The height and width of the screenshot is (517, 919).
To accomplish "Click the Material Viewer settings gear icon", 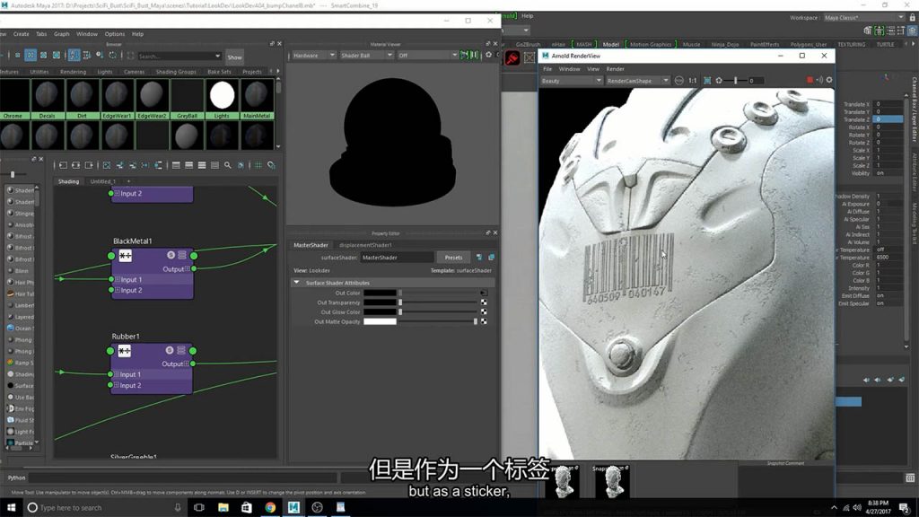I will pos(488,55).
